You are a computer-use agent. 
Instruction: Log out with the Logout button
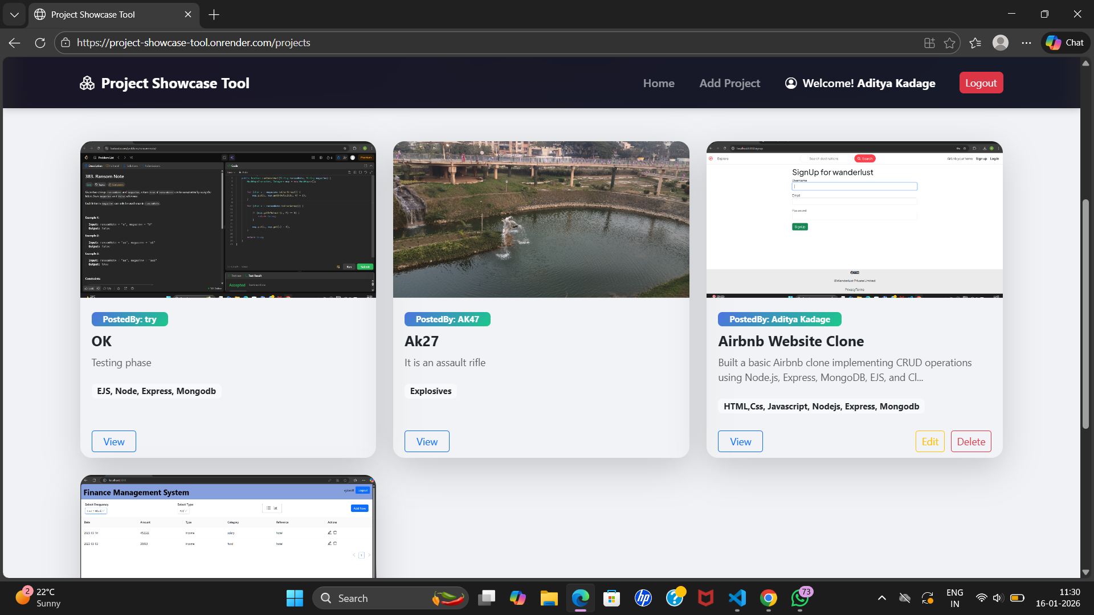(x=981, y=83)
